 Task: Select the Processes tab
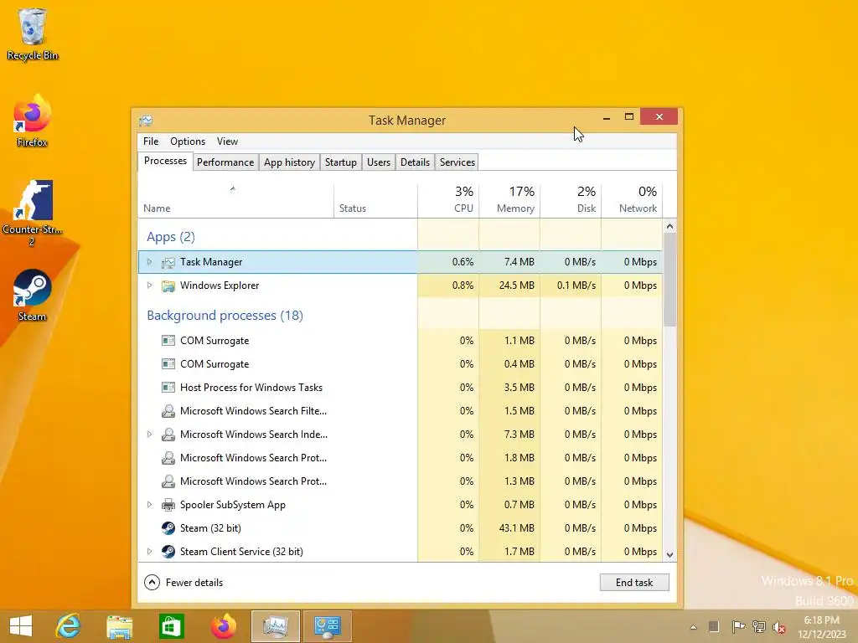(x=165, y=161)
